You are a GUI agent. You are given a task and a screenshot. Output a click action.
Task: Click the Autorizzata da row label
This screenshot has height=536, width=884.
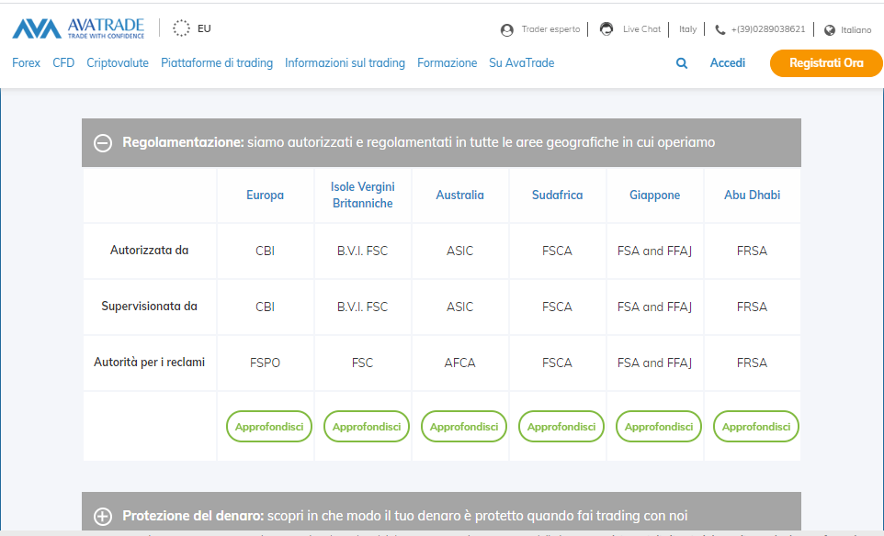[149, 250]
